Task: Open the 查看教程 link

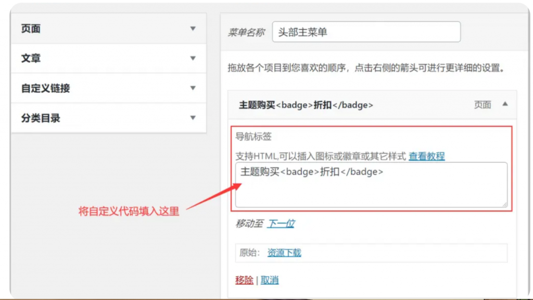Action: pyautogui.click(x=427, y=156)
